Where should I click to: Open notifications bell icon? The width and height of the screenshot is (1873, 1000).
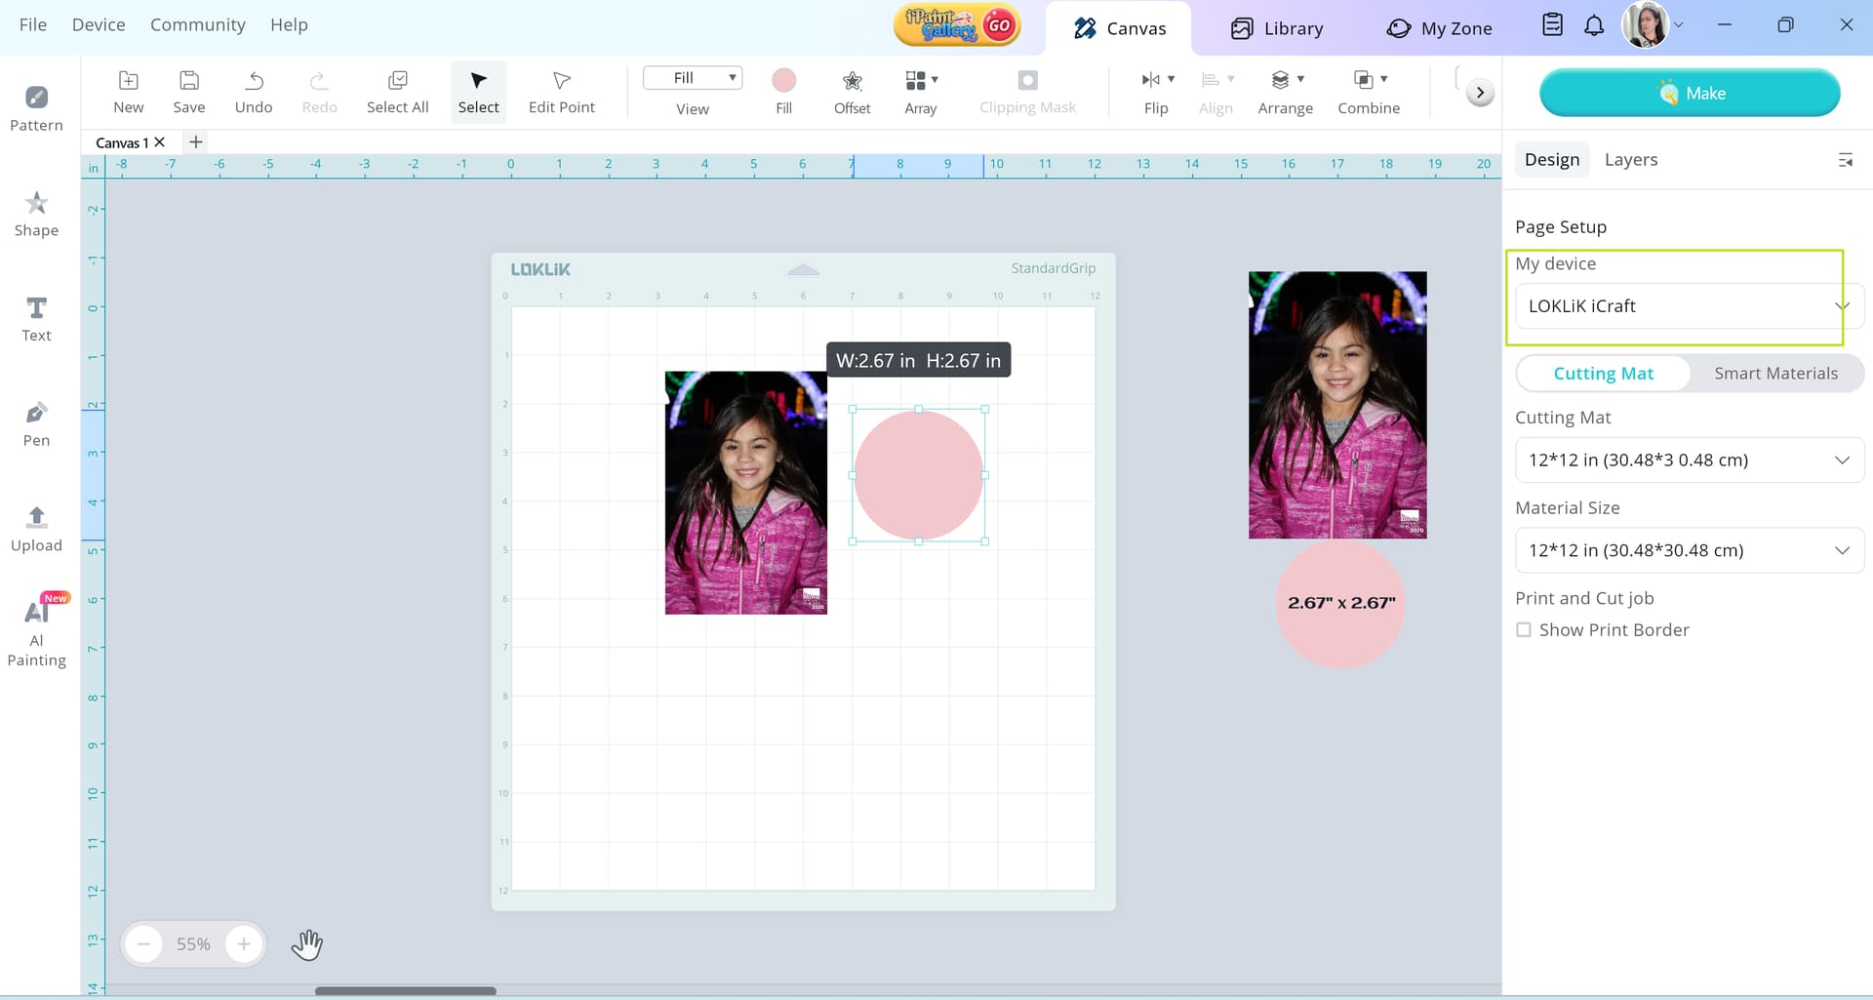point(1593,26)
